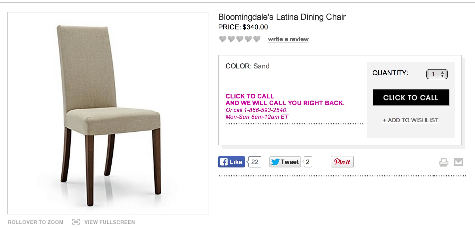Click the email envelope icon
This screenshot has width=475, height=228.
click(458, 162)
